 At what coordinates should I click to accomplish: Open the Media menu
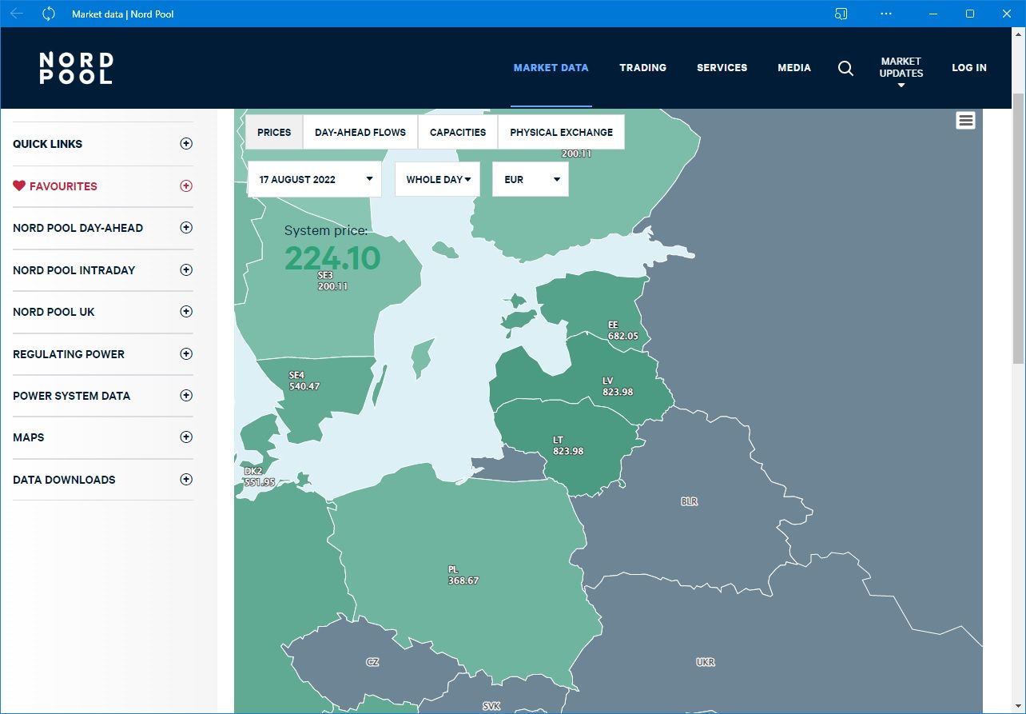click(794, 68)
